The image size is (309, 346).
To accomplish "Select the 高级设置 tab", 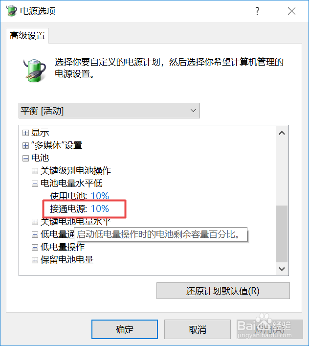I will point(27,36).
